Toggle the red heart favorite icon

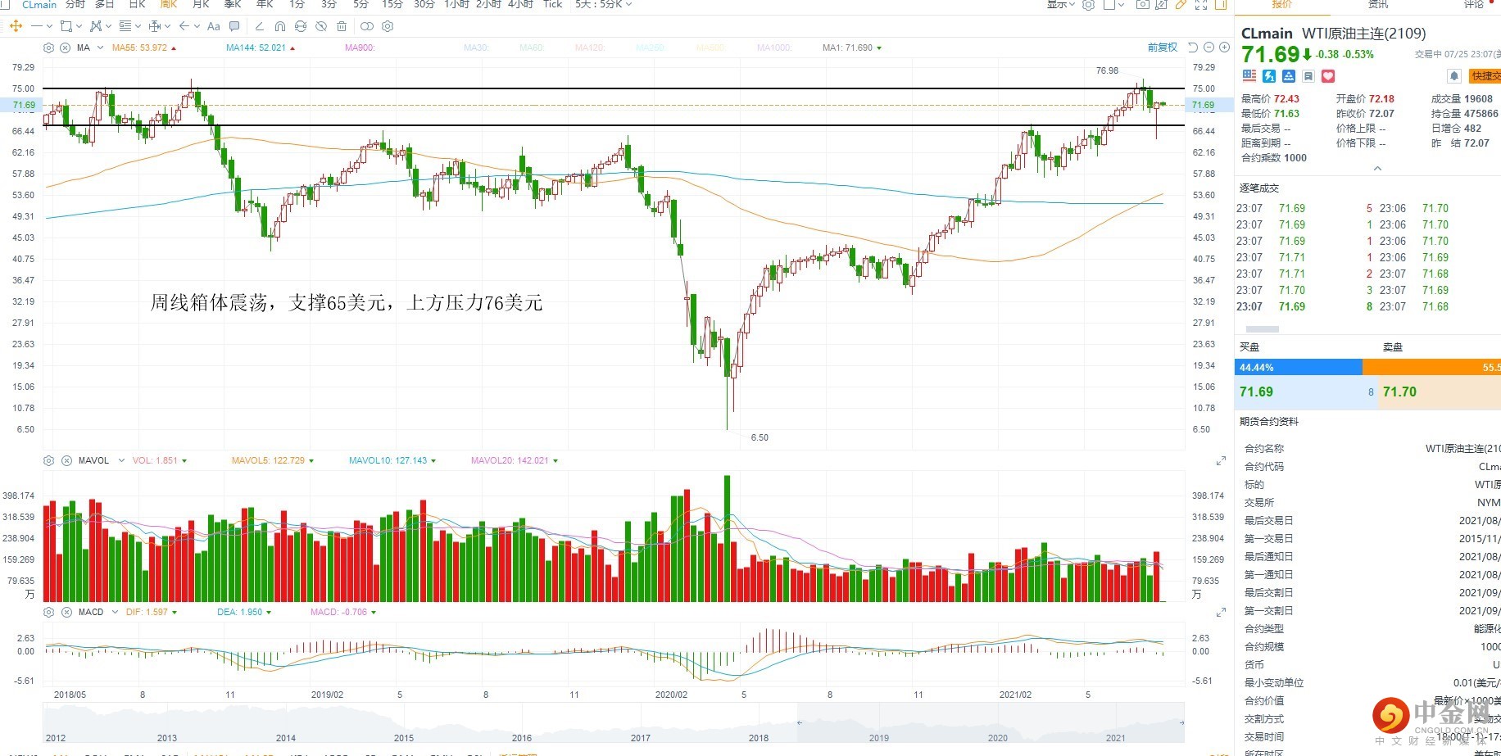click(1328, 76)
